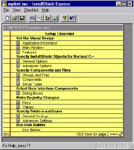Open the Groups and Files checklist item
134x150 pixels.
[36, 75]
